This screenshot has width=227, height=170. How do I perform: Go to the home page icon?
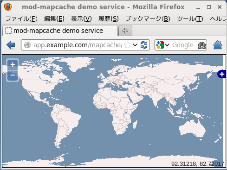coord(218,45)
